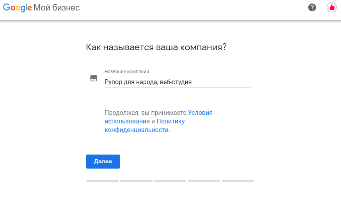
Task: Click the word "использования" in terms link
Action: pyautogui.click(x=127, y=121)
